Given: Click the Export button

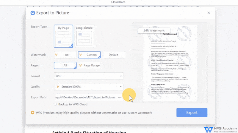Looking at the screenshot, I should pos(192,113).
